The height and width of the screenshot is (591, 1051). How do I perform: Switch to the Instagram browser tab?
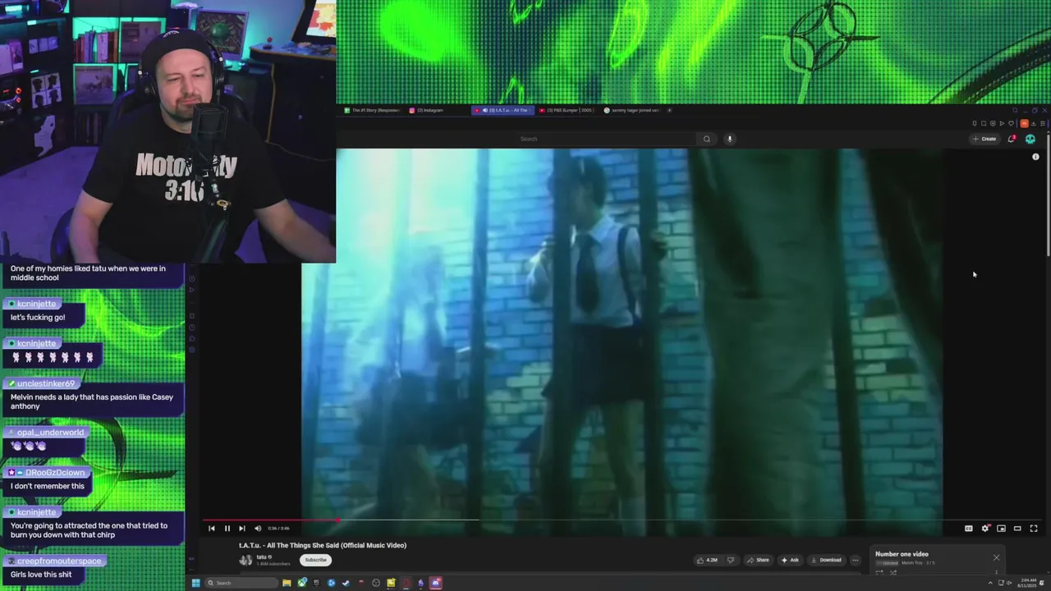[427, 110]
